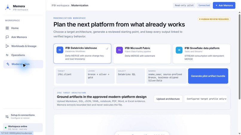Go to Workloads & lineage
Screen dimensions: 241x135
[23, 46]
